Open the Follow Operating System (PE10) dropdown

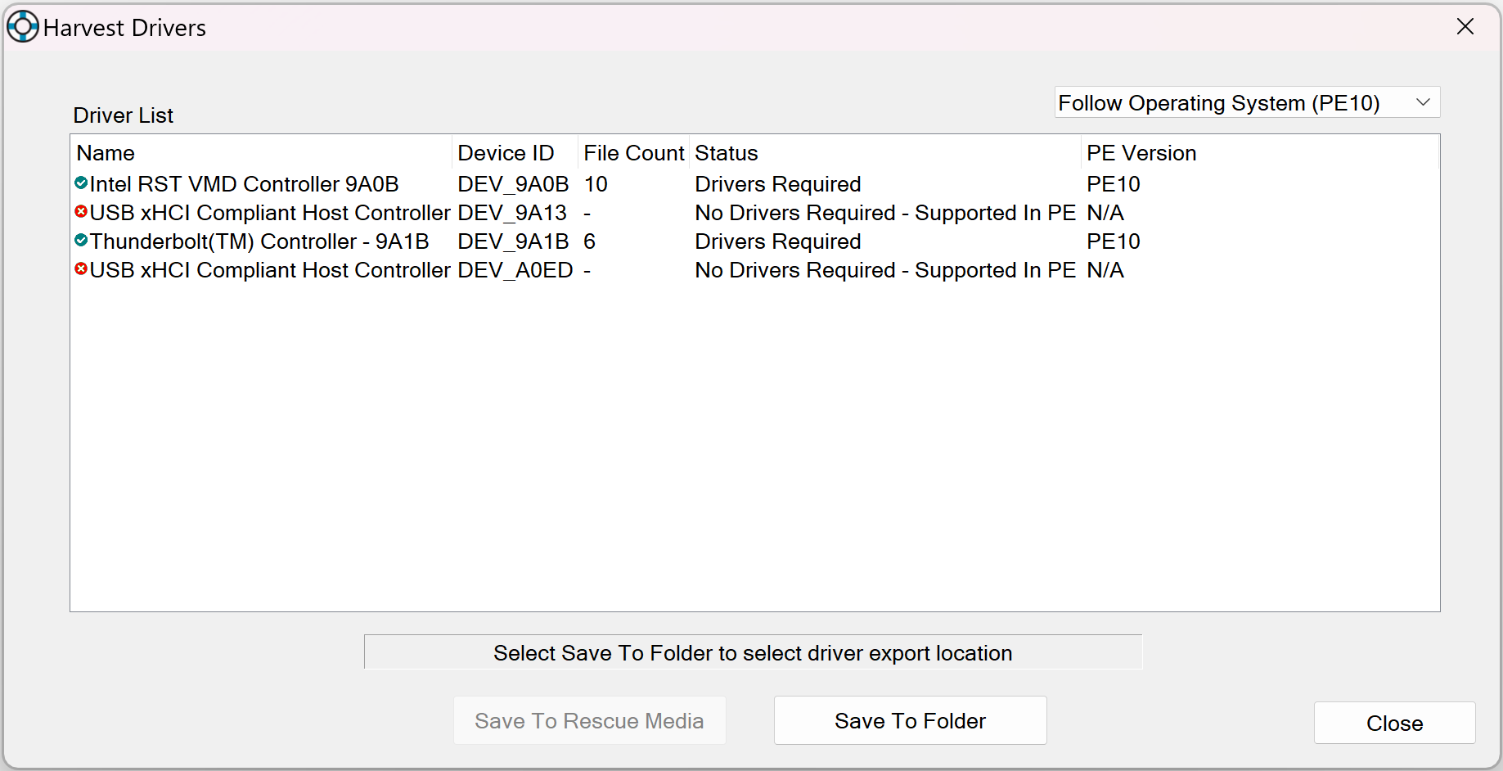tap(1245, 103)
